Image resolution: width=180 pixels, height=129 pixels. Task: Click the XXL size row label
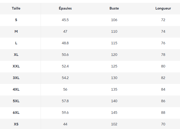[16, 66]
